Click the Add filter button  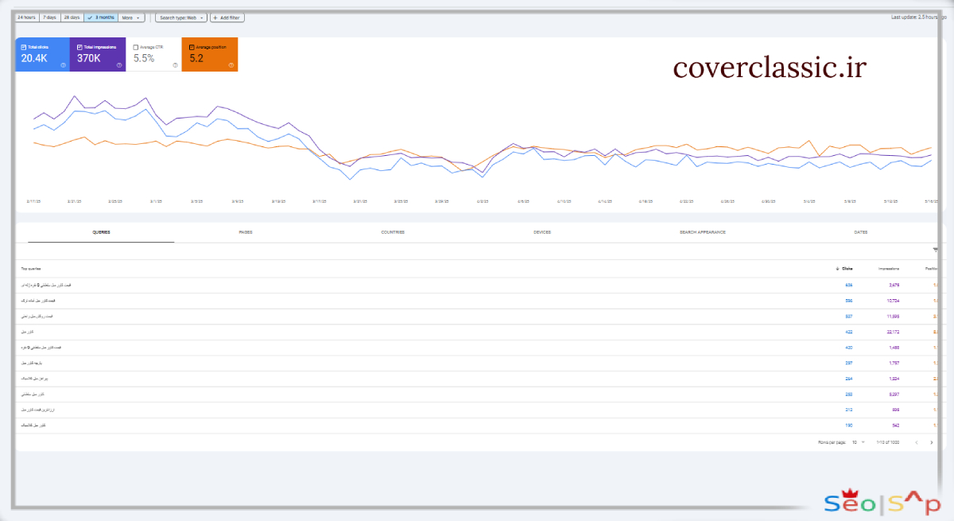(x=227, y=17)
